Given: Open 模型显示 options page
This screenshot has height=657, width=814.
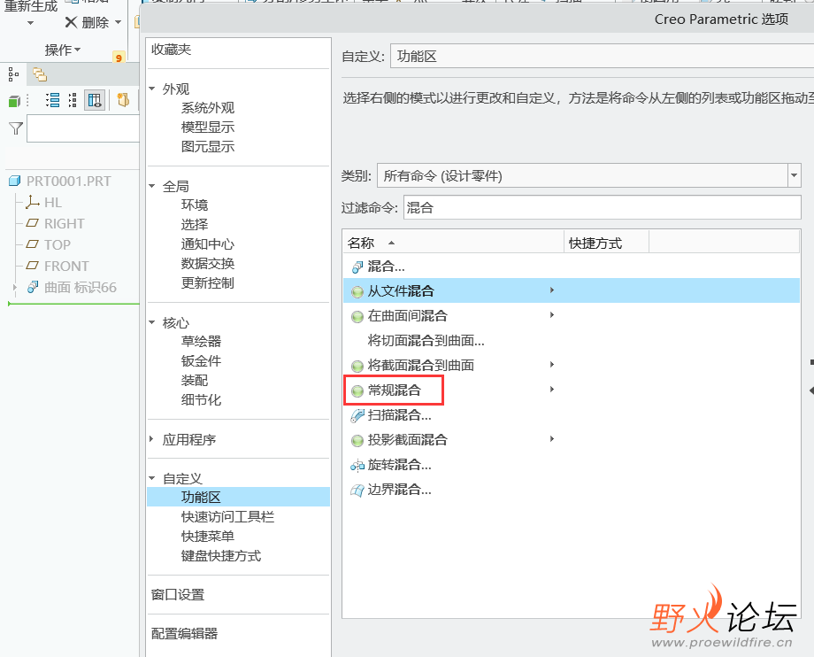Looking at the screenshot, I should point(208,128).
